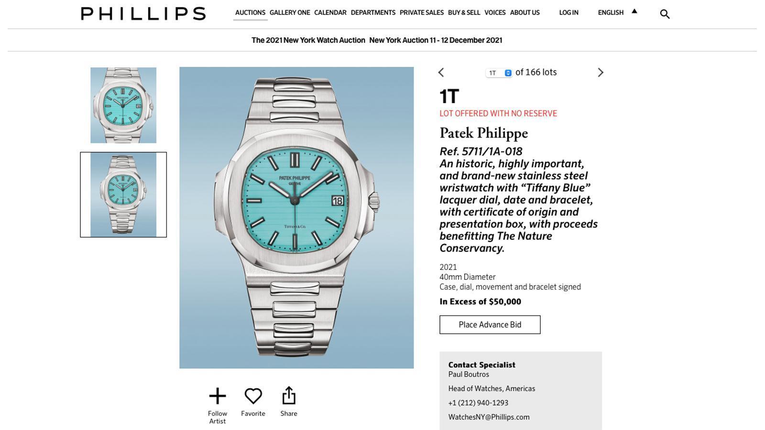Open the lot number 1T dropdown
The image size is (765, 430).
[x=499, y=73]
